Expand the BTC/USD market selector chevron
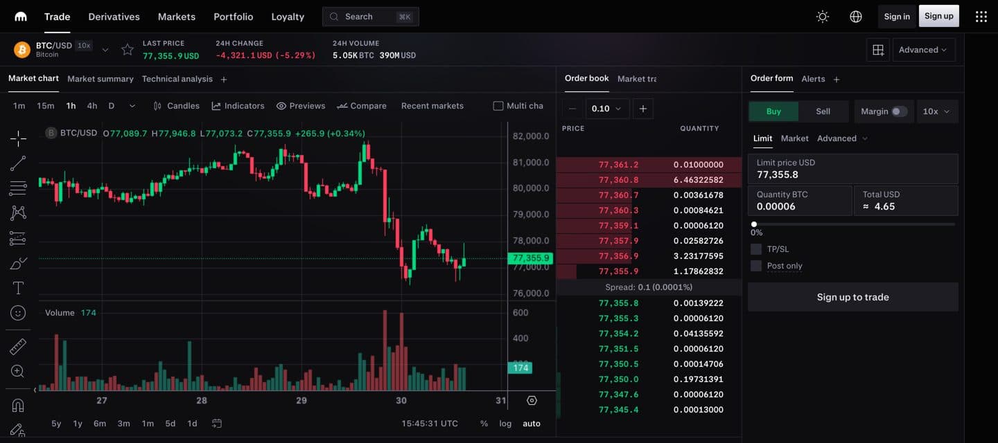This screenshot has height=443, width=998. pyautogui.click(x=105, y=50)
